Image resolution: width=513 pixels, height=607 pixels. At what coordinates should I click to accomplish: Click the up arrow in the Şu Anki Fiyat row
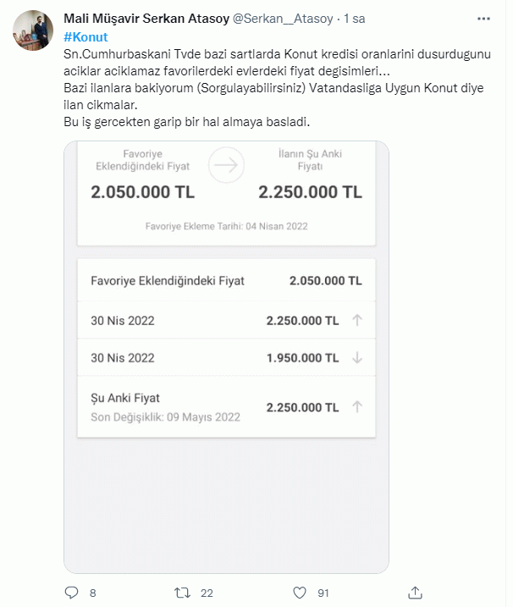click(357, 407)
